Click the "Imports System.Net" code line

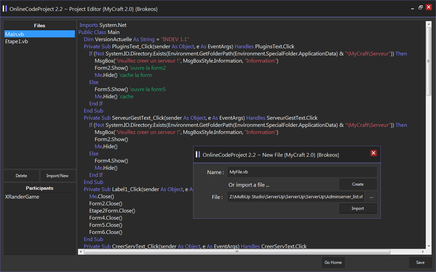(103, 25)
